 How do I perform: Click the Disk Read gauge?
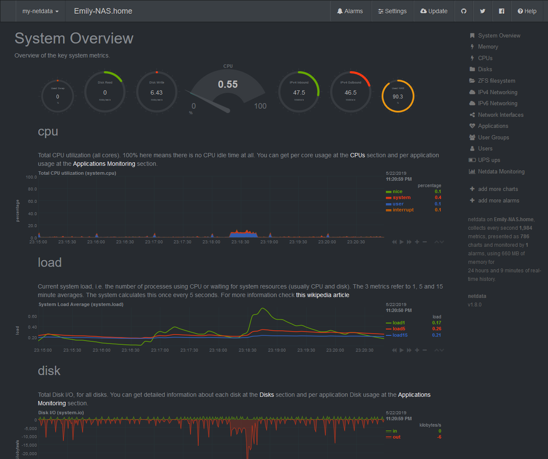pos(105,92)
